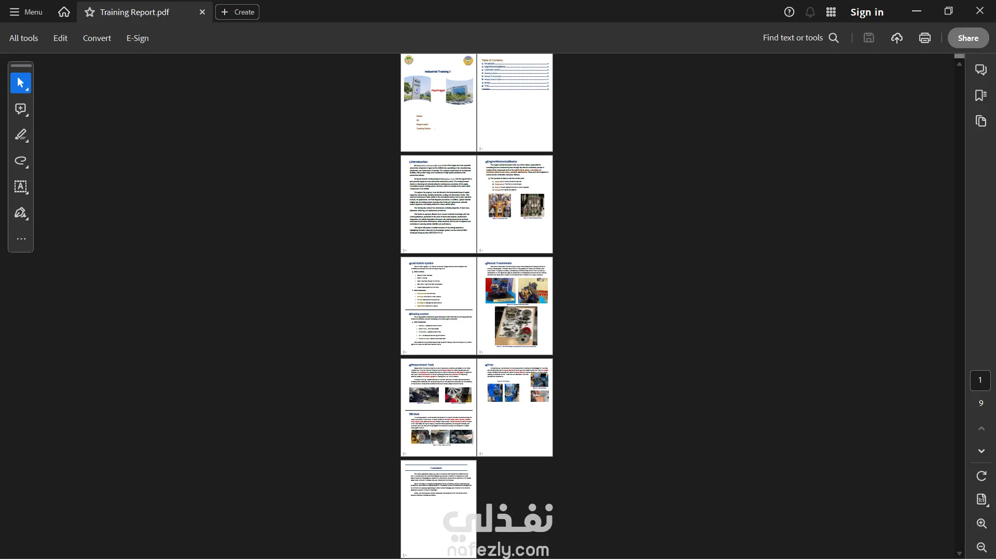Pick the freehand draw loop tool
996x560 pixels.
pos(21,161)
